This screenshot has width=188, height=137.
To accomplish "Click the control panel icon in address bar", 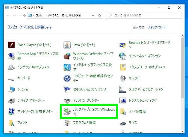I will [x=30, y=15].
